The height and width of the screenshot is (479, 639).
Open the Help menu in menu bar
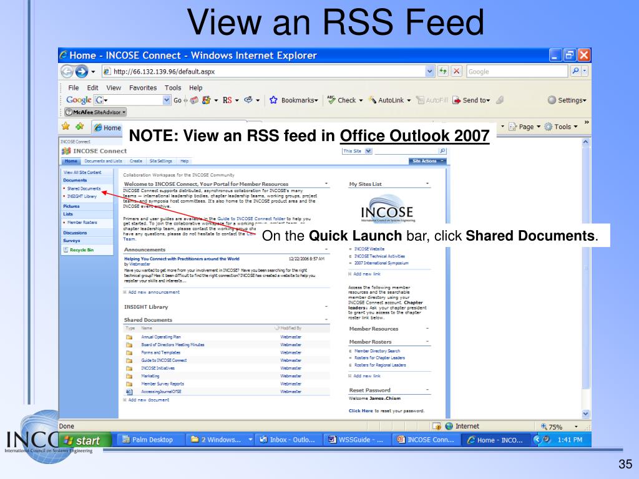tap(195, 87)
